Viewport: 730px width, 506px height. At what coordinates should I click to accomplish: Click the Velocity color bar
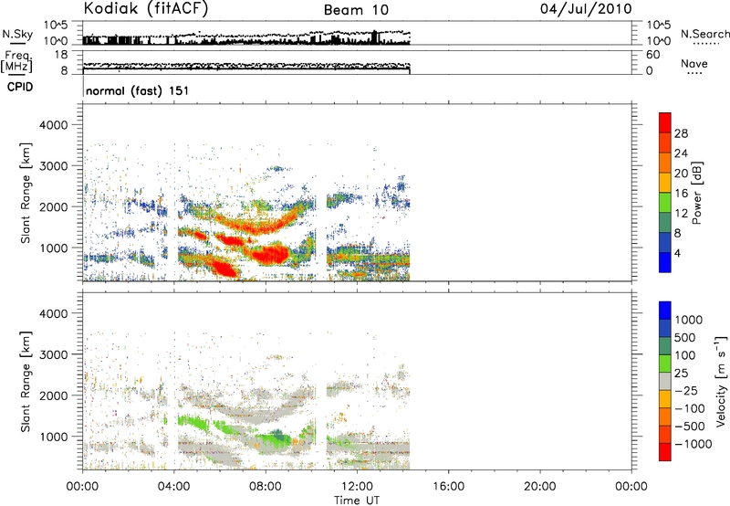coord(665,381)
